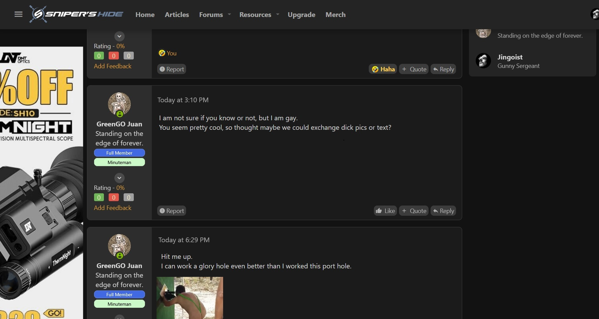599x319 pixels.
Task: Open GreenGO Juan profile name in 3:10 PM post
Action: click(119, 124)
